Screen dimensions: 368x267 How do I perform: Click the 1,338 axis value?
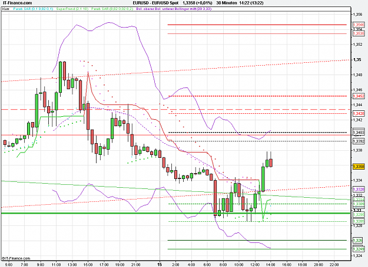(358, 150)
